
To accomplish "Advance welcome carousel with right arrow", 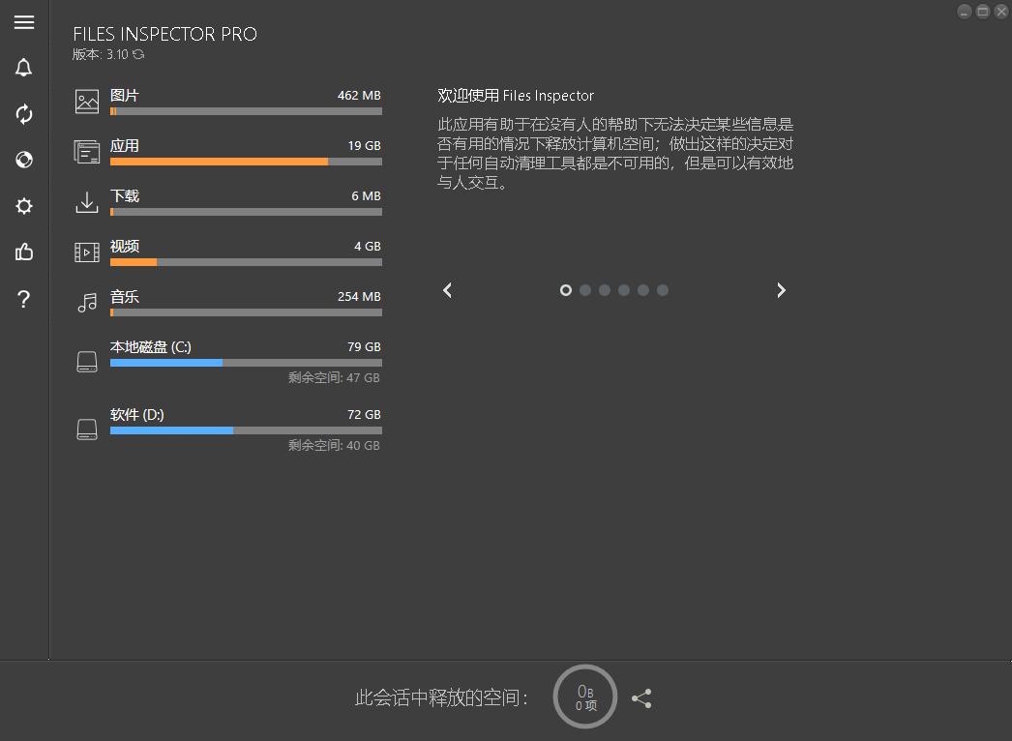I will 781,289.
